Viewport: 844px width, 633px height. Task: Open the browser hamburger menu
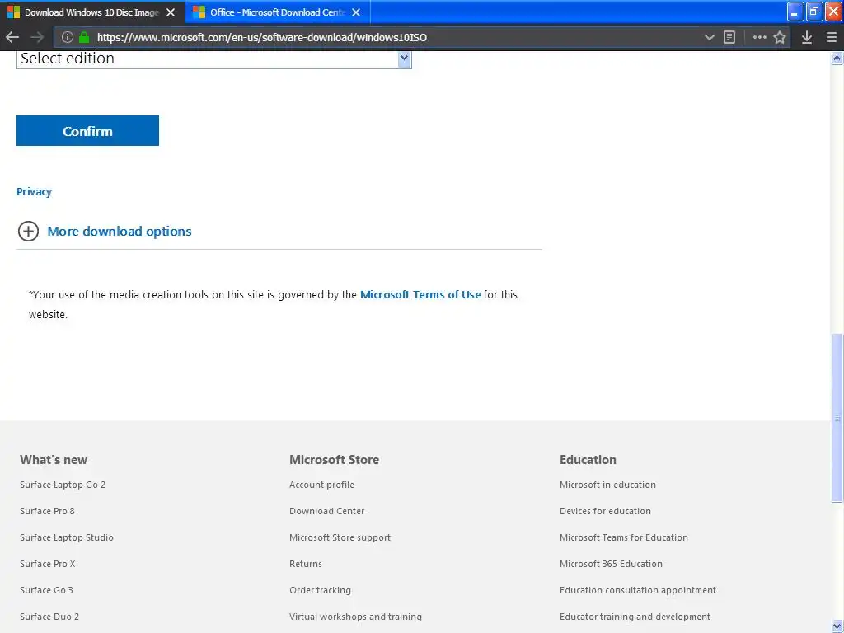pyautogui.click(x=831, y=37)
